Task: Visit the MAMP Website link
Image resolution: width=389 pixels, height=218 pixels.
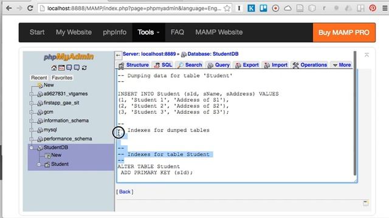Action: 219,32
